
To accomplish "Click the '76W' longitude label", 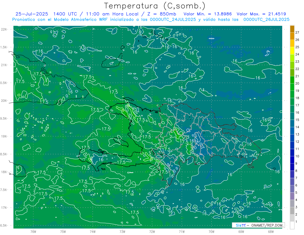I will (33, 231).
